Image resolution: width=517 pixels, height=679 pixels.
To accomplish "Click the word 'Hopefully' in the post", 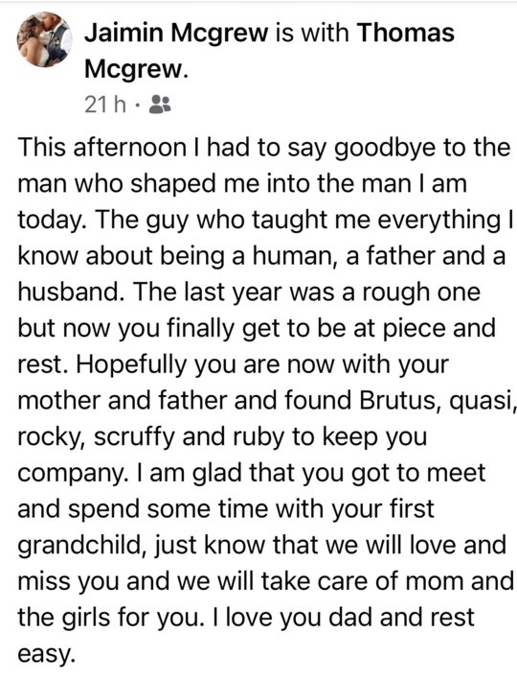I will 132,365.
